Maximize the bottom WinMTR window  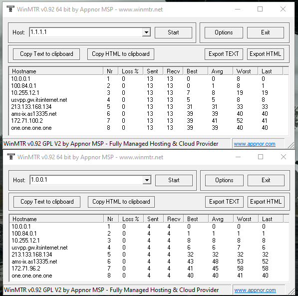(261, 157)
